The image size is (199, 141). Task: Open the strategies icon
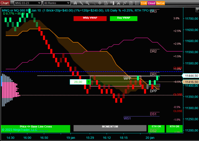coord(131,3)
